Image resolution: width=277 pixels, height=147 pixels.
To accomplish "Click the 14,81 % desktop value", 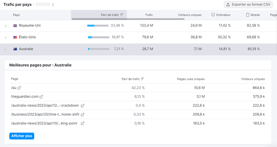I will coord(225,49).
